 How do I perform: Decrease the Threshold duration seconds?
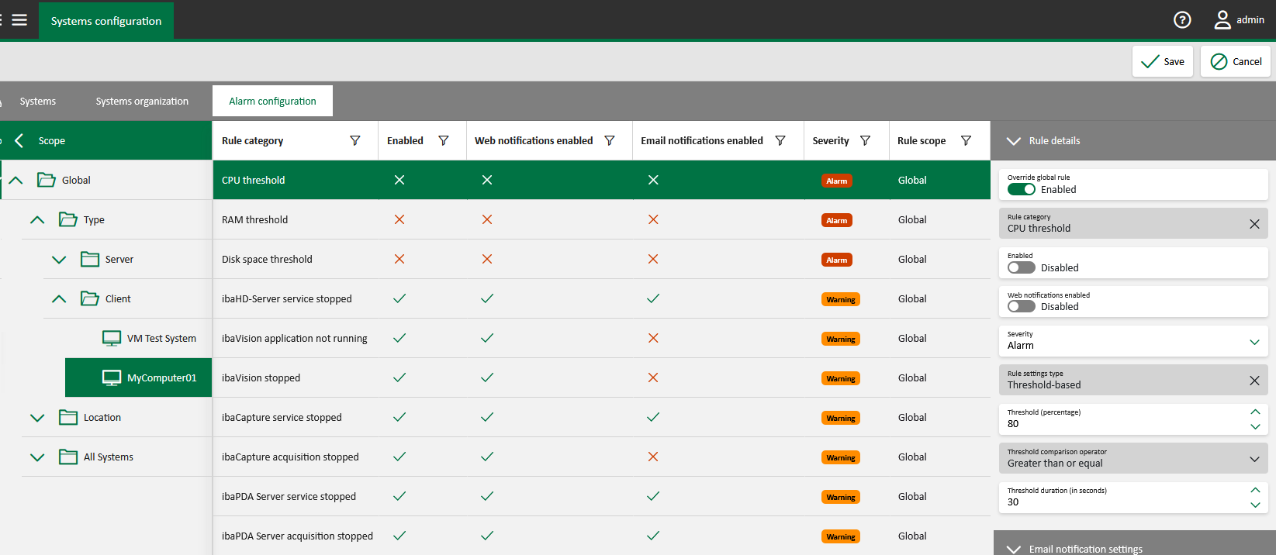(x=1255, y=505)
